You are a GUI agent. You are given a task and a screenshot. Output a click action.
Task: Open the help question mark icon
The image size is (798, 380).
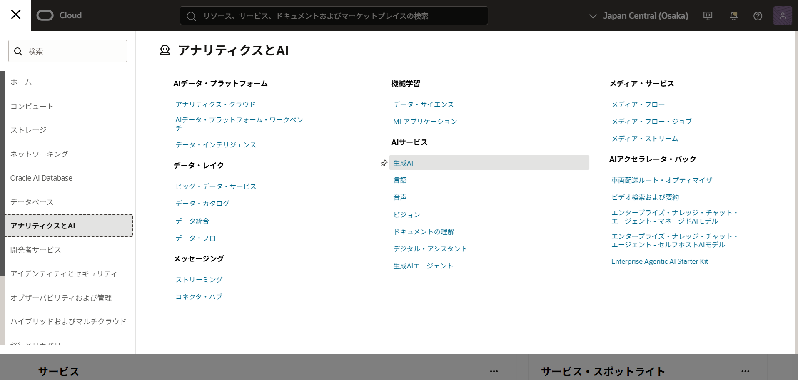(x=758, y=16)
